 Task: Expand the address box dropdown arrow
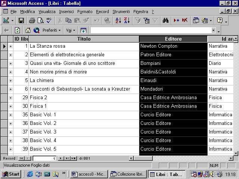point(214,30)
